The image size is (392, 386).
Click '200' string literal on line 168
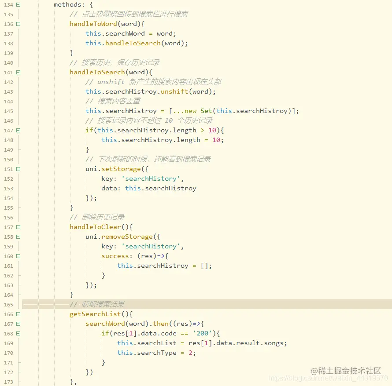pyautogui.click(x=203, y=333)
